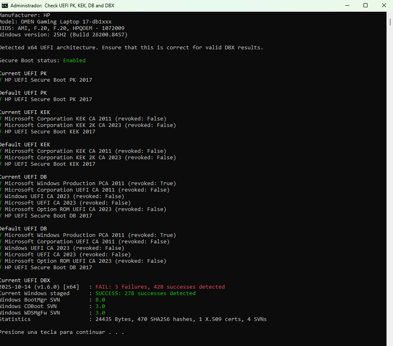
Task: Click 'Windows UEFI CA 2023' under Default UEFI DB
Action: coord(37,248)
